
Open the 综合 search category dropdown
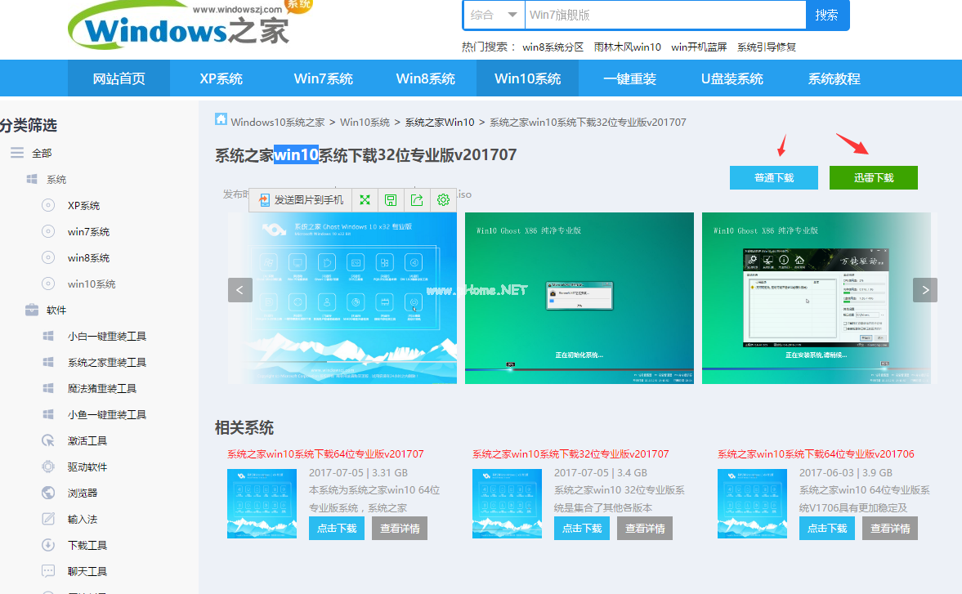(494, 15)
